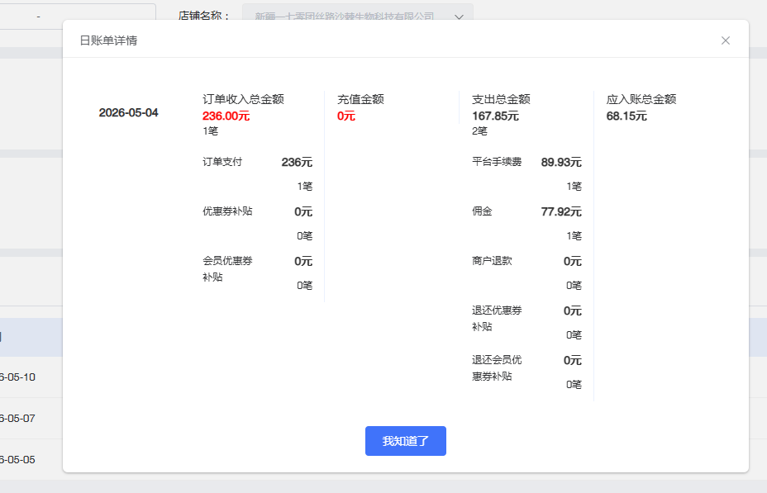Select the 68.15元 amount

pyautogui.click(x=626, y=116)
